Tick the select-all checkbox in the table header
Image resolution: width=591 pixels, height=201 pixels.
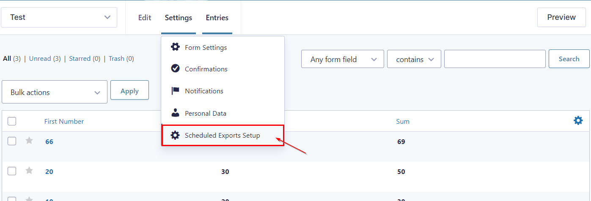(12, 121)
